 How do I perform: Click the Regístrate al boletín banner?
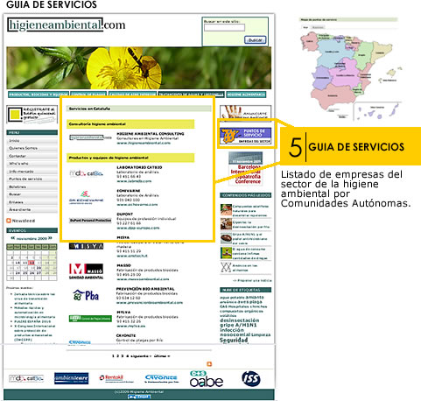pos(32,115)
